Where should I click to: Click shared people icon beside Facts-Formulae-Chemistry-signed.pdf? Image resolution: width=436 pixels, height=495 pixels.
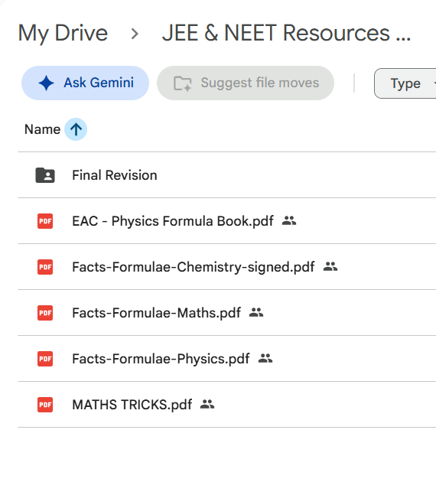pos(330,266)
